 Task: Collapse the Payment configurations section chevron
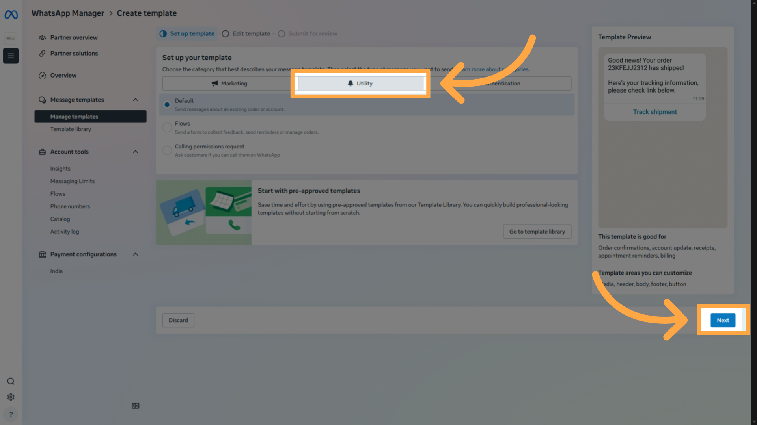coord(136,254)
